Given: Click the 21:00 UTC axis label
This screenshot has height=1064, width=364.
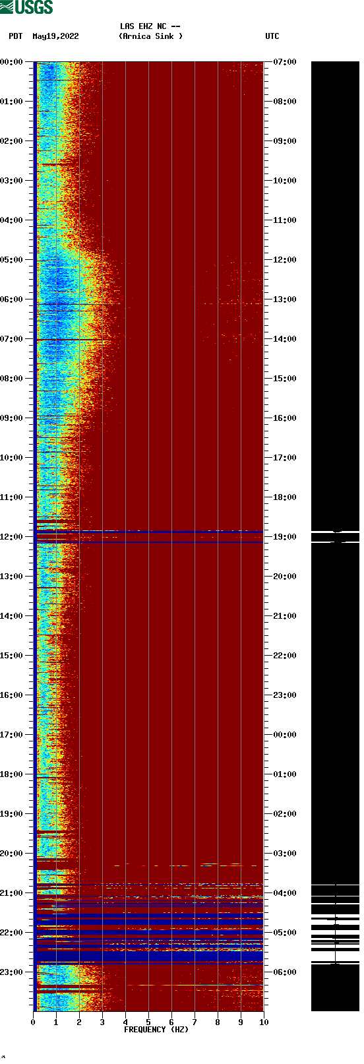Looking at the screenshot, I should pyautogui.click(x=285, y=616).
